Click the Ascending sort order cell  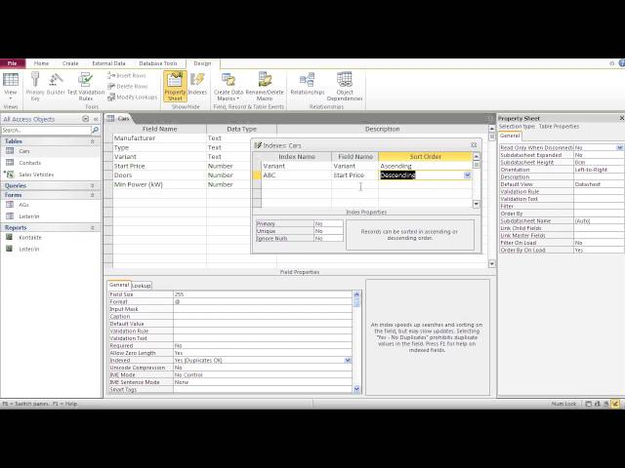[x=425, y=166]
